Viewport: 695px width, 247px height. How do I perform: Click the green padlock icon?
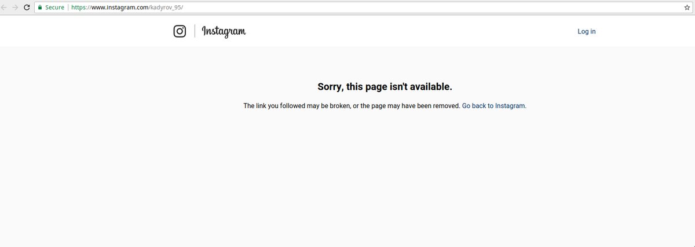point(40,8)
